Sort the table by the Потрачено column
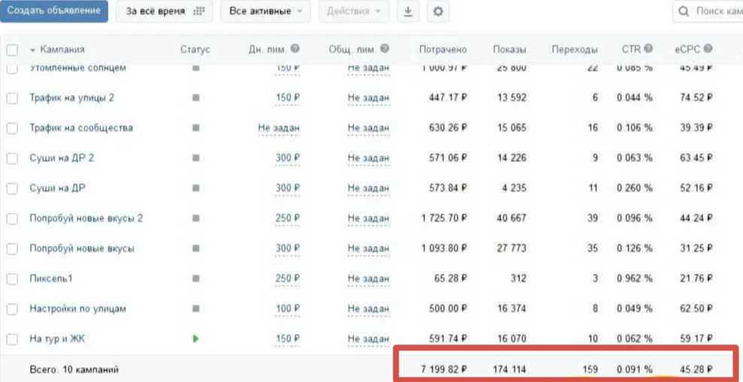The image size is (743, 382). click(x=442, y=50)
